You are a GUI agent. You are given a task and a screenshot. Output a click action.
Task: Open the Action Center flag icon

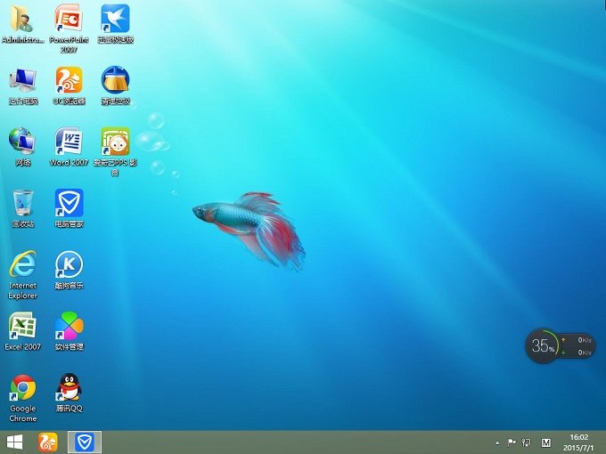pyautogui.click(x=512, y=442)
